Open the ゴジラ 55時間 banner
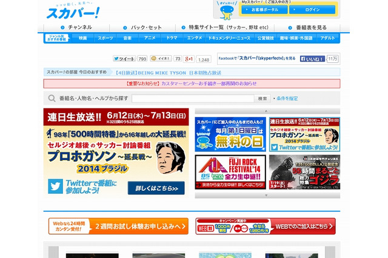The height and width of the screenshot is (258, 388). (304, 172)
